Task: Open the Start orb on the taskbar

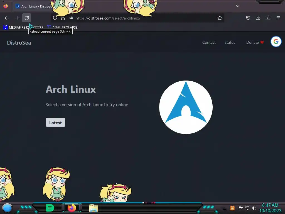Action: (x=7, y=208)
